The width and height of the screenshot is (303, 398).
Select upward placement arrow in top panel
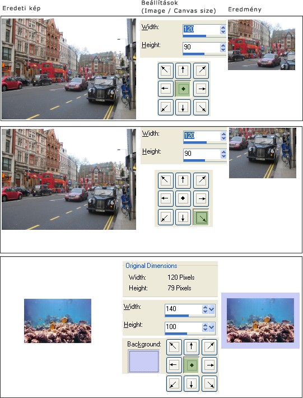coord(183,71)
